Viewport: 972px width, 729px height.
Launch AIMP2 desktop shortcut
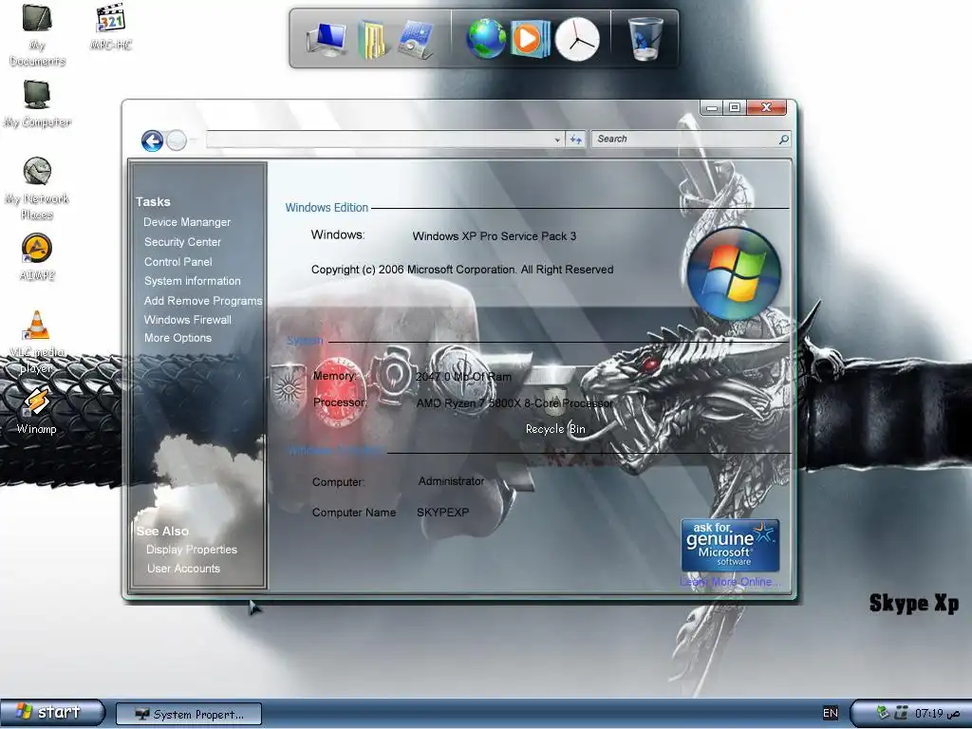click(37, 257)
